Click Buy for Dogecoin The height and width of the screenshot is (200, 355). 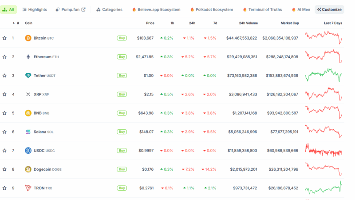[122, 169]
